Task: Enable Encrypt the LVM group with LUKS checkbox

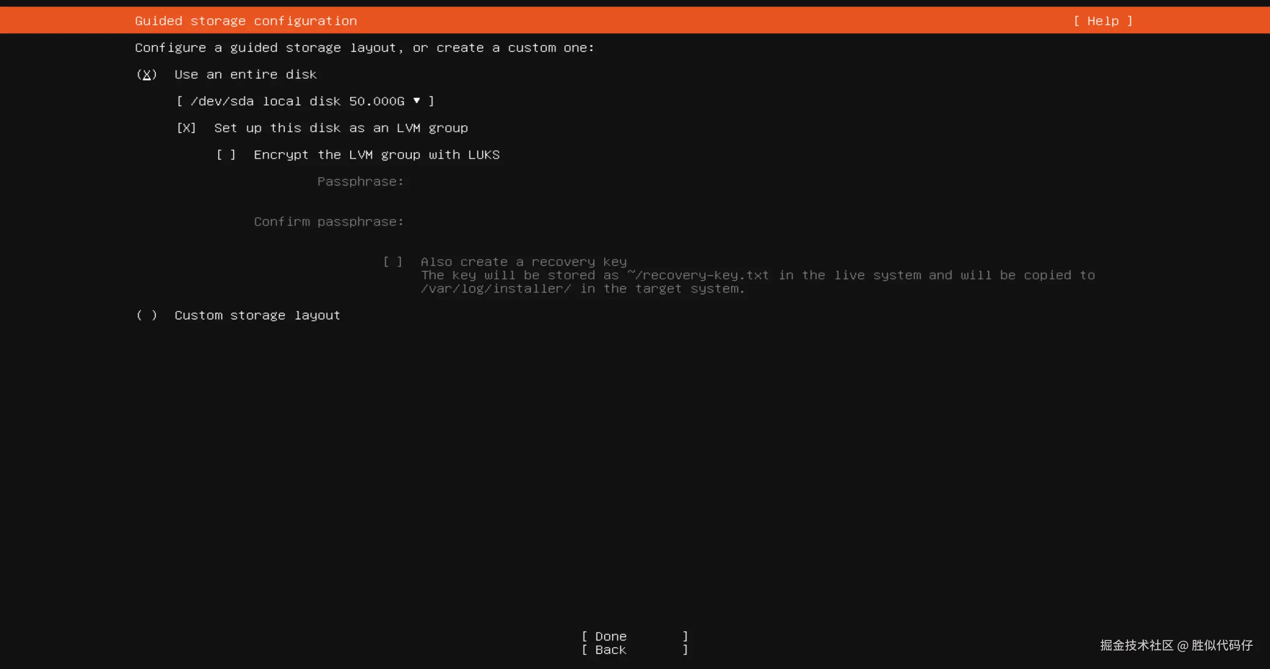Action: pos(226,154)
